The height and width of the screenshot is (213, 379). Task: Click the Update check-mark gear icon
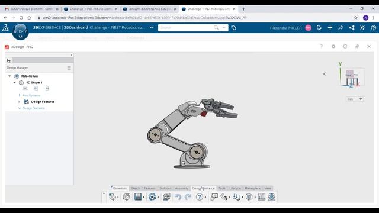pos(152,197)
